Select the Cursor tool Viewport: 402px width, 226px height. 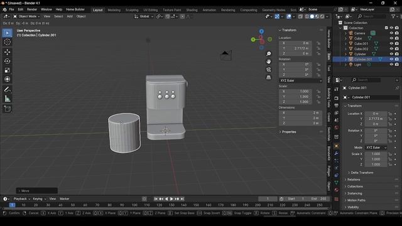7,42
